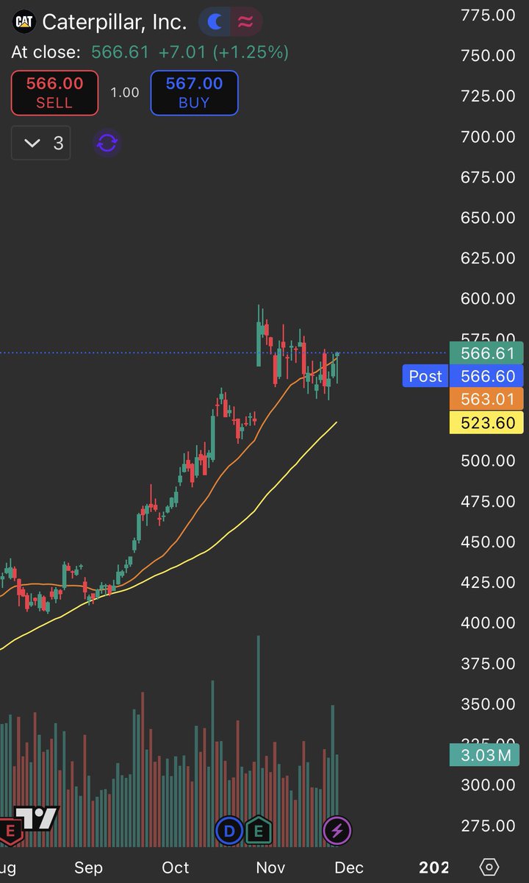This screenshot has width=529, height=883.
Task: Tap the blue D dividend marker
Action: (x=229, y=831)
